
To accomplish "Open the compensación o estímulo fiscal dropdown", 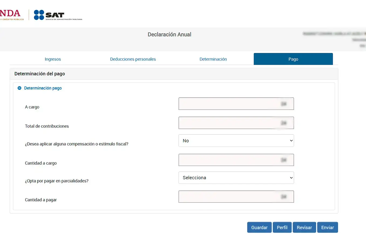I will pyautogui.click(x=236, y=140).
